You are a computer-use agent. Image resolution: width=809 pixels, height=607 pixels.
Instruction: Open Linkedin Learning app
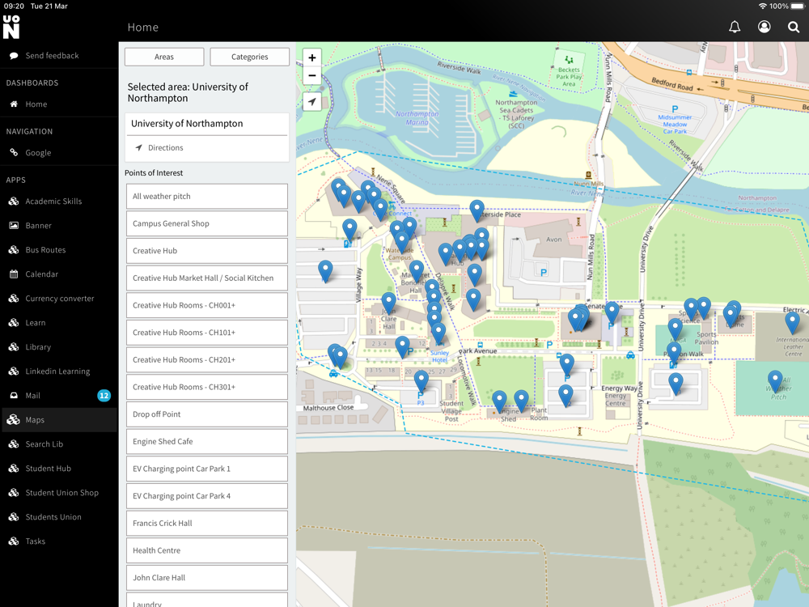(x=59, y=371)
